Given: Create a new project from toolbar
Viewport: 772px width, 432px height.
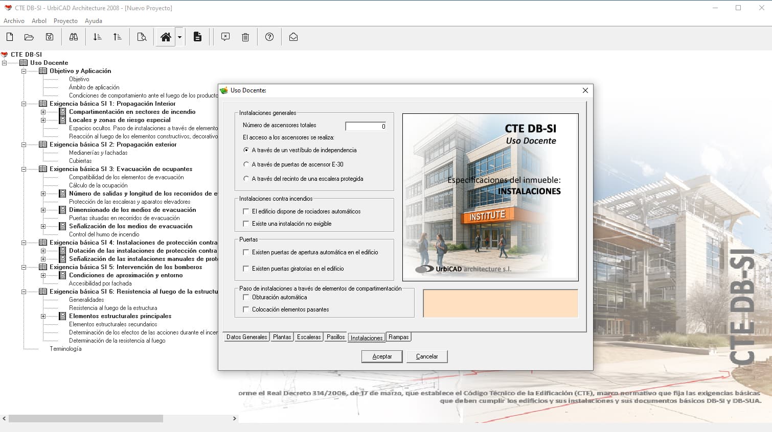Looking at the screenshot, I should (10, 37).
